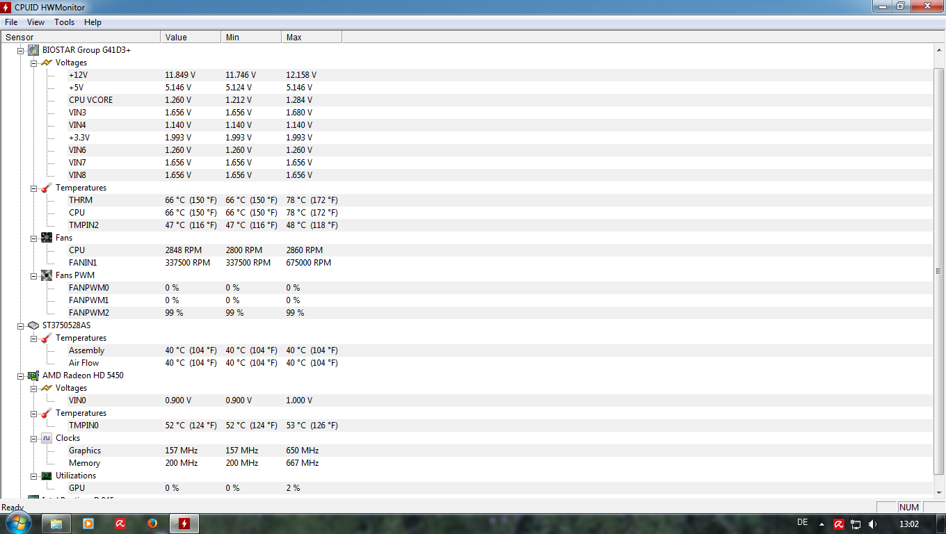
Task: Collapse the AMD Radeon HD 5450 node
Action: (x=21, y=375)
